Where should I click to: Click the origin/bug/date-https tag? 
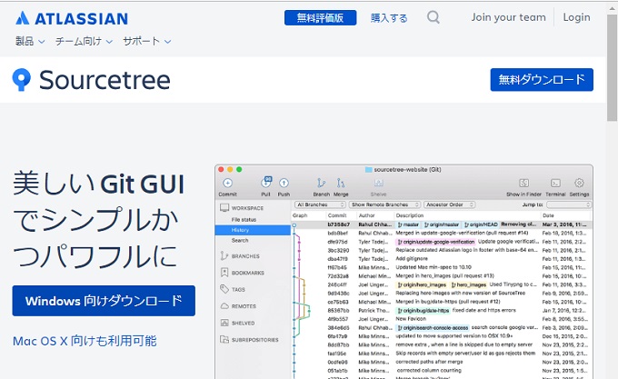point(423,311)
